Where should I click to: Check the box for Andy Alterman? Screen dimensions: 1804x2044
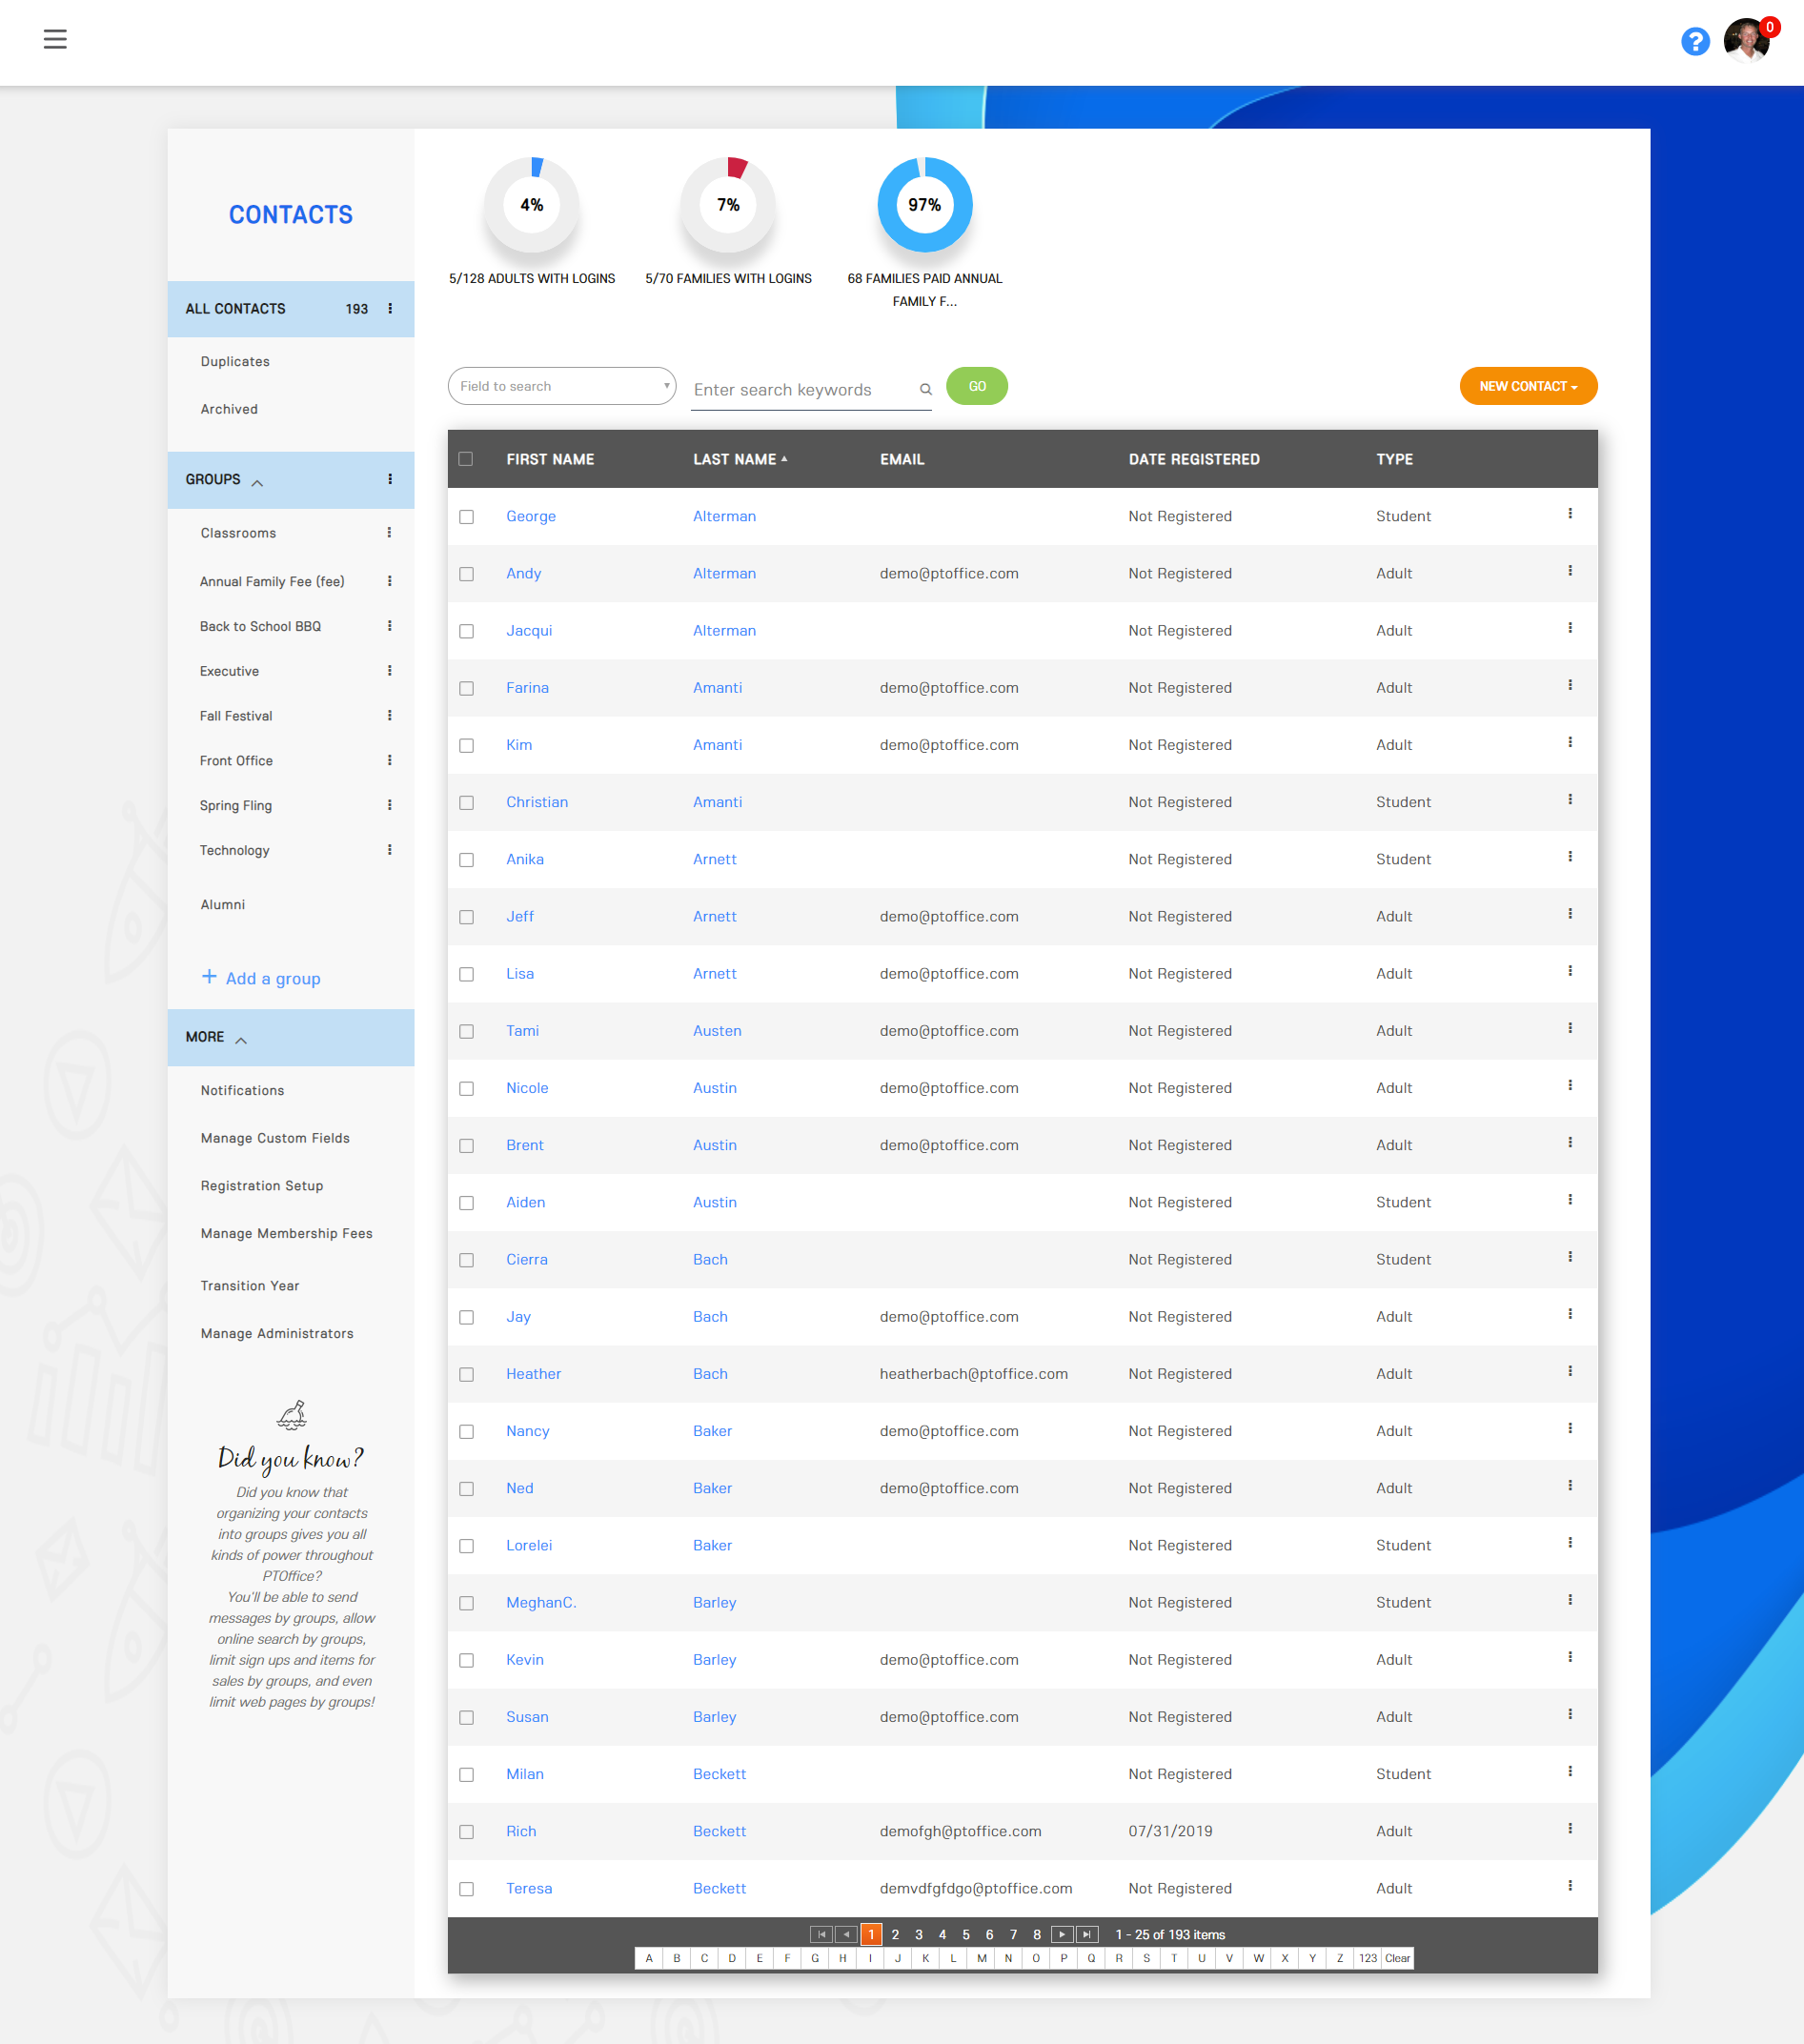[x=466, y=574]
